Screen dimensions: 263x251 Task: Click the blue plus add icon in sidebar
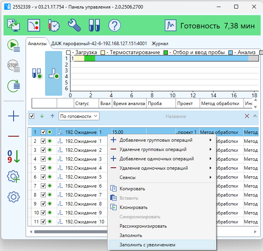pos(14,116)
